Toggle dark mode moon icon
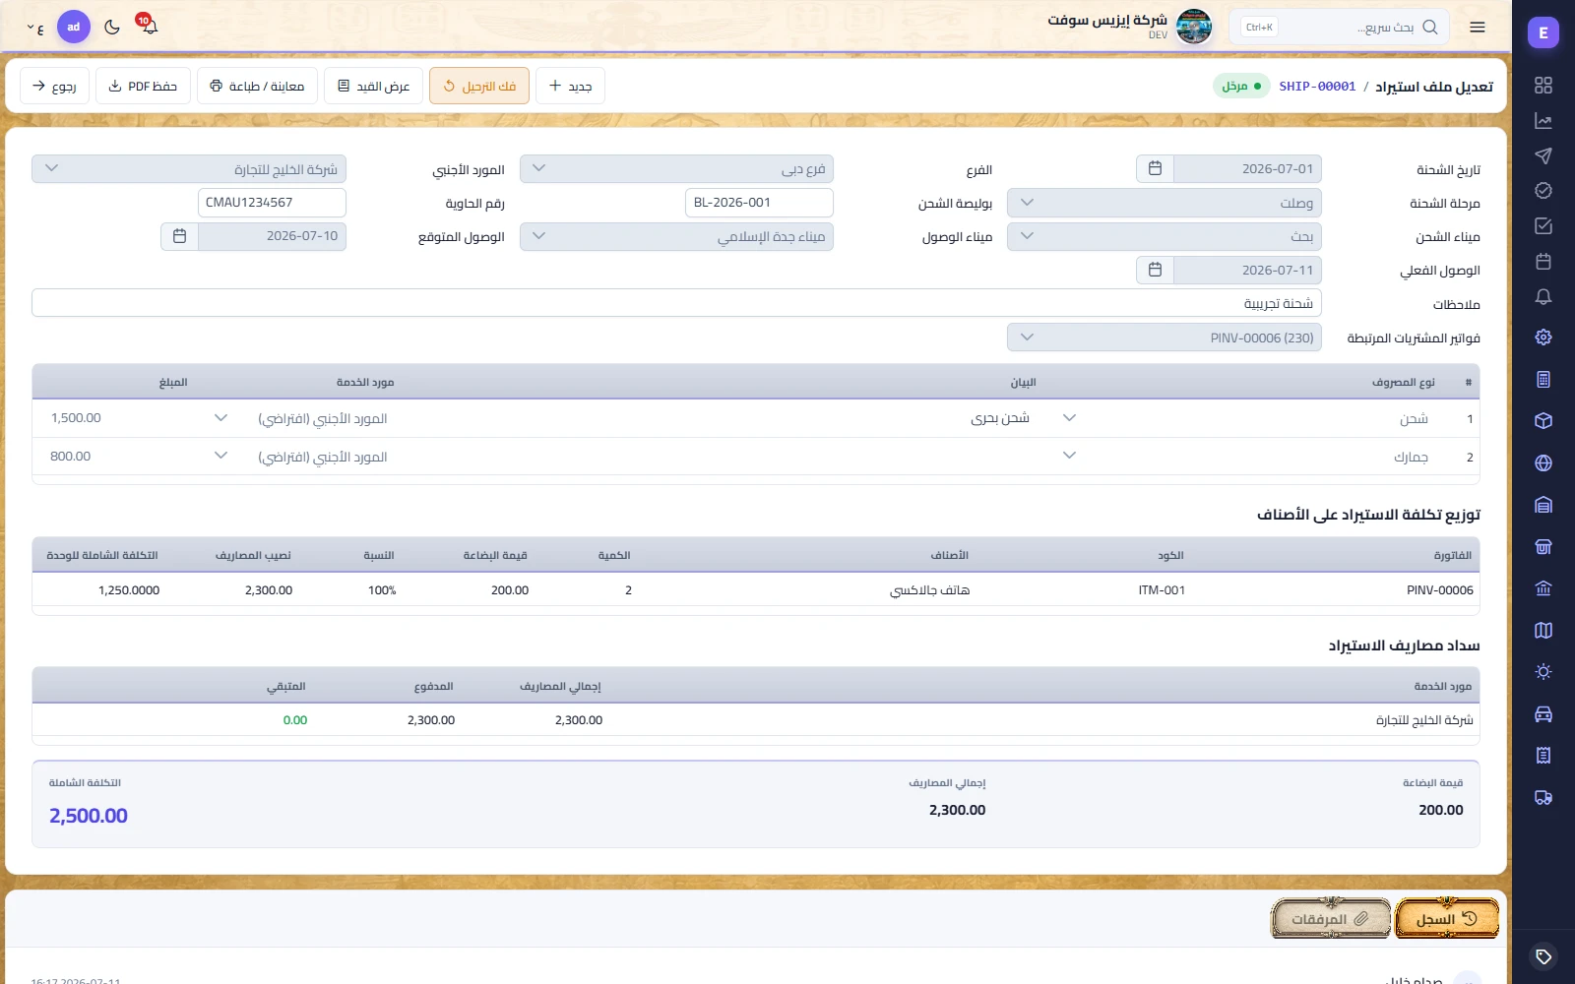 (112, 27)
